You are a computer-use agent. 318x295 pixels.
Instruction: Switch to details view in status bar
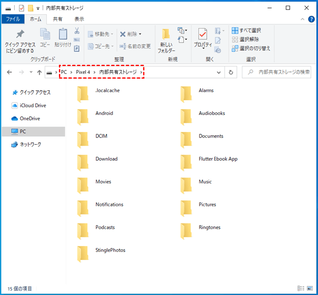coord(301,288)
